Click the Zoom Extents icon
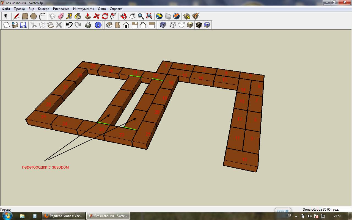This screenshot has width=352, height=220. pos(149,16)
